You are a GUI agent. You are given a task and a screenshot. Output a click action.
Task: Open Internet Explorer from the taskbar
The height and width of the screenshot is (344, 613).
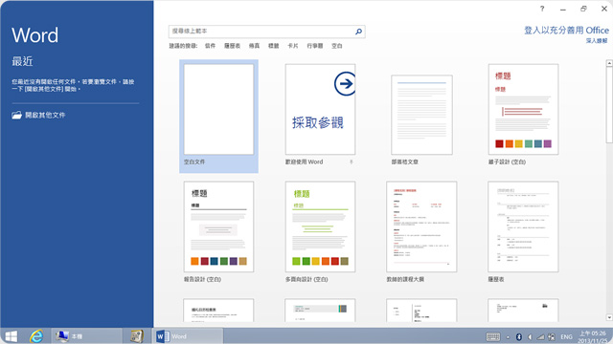coord(36,336)
